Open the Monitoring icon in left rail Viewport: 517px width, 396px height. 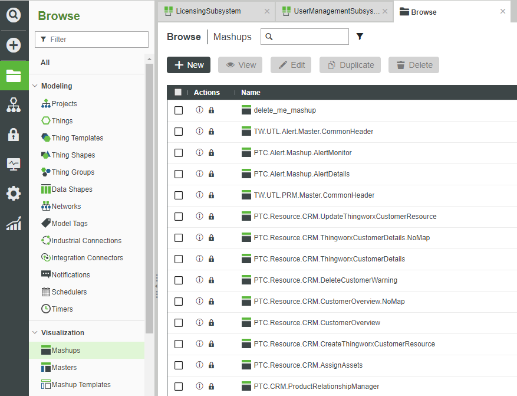14,164
